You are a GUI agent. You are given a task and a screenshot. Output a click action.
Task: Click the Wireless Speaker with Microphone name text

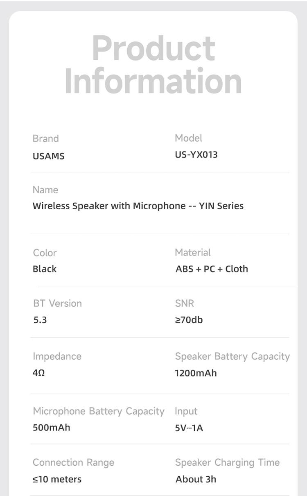coord(138,206)
